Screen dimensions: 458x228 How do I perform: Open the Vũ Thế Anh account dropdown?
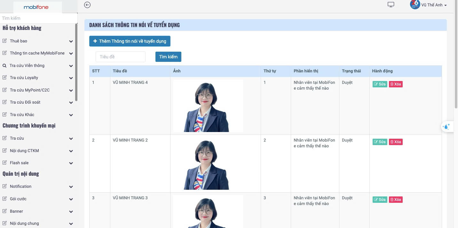tap(434, 5)
